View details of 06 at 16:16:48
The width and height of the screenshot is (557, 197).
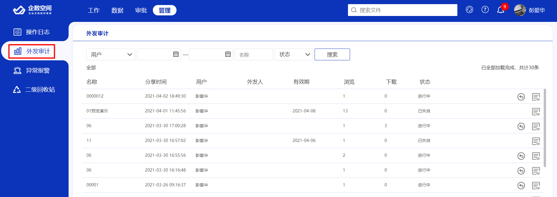[536, 171]
